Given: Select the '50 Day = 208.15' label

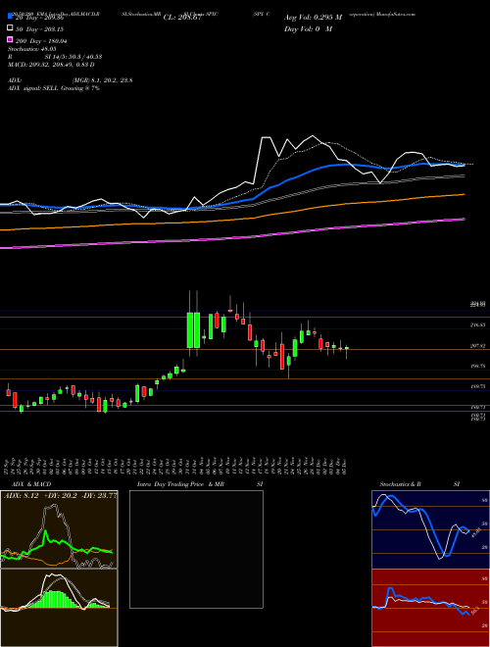Looking at the screenshot, I should point(39,29).
